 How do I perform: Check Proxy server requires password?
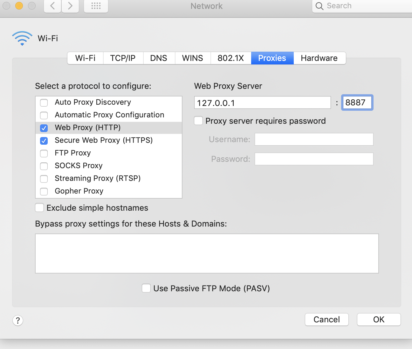[198, 121]
